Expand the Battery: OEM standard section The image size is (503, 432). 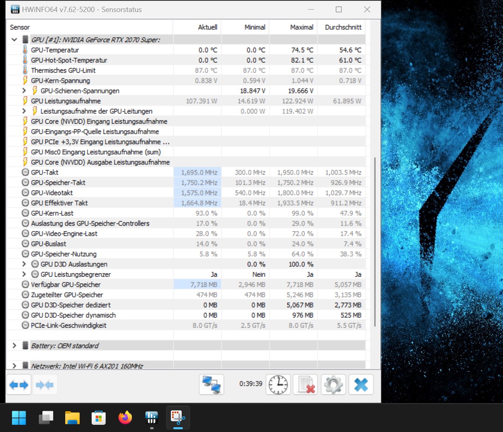[14, 345]
